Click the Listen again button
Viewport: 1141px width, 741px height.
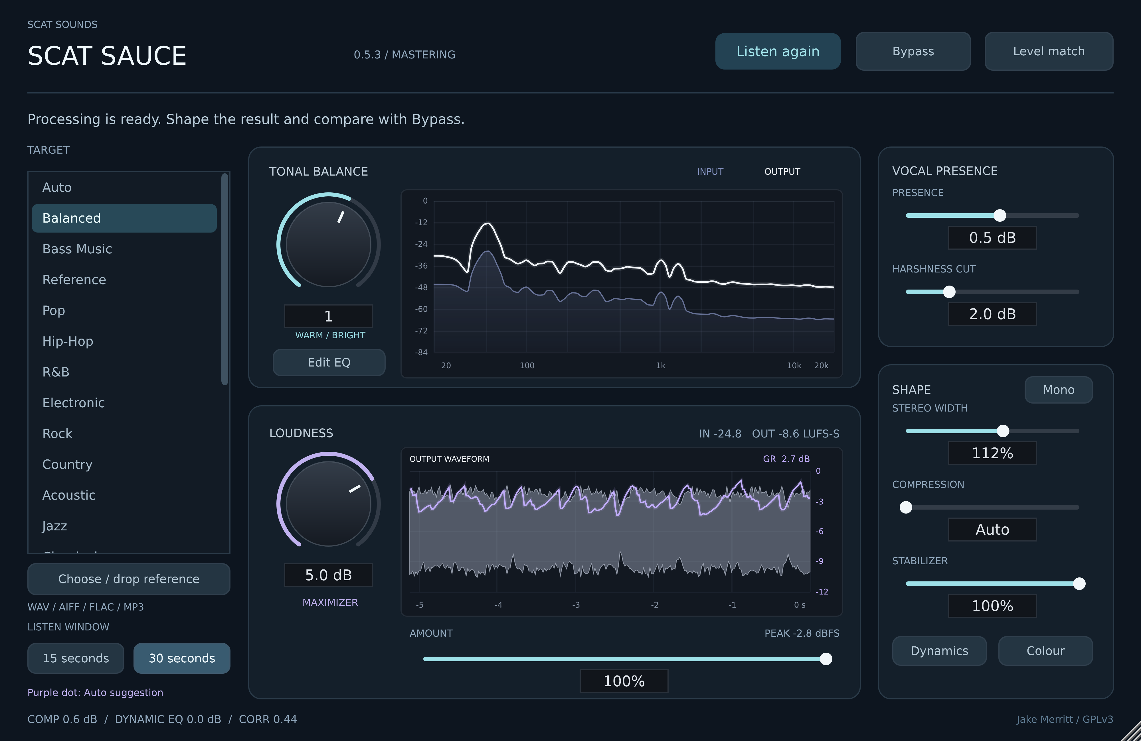pyautogui.click(x=778, y=51)
